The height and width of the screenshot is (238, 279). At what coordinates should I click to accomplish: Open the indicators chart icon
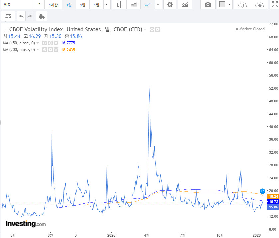[185, 4]
